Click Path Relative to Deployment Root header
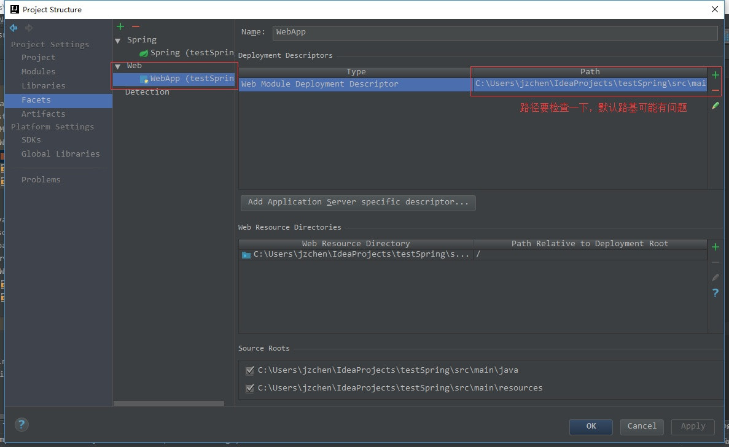 590,244
